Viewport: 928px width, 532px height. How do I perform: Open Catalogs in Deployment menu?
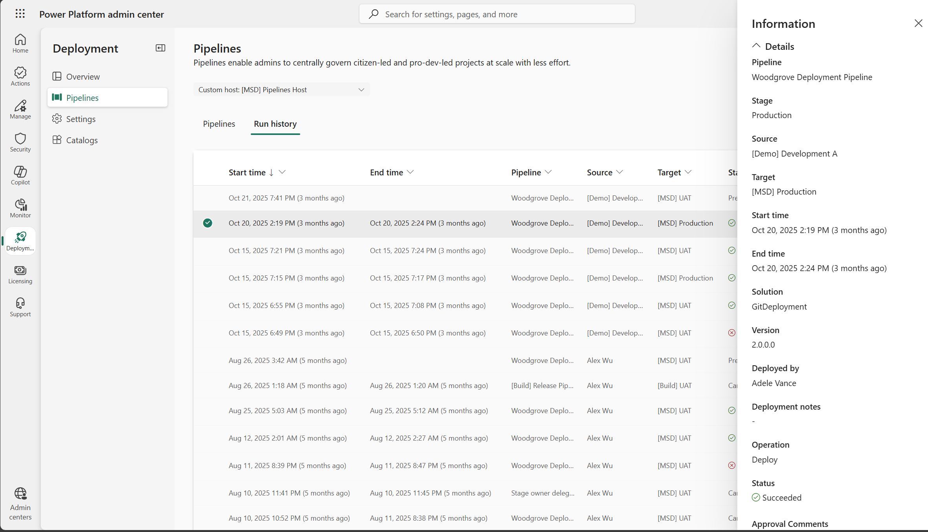[82, 140]
